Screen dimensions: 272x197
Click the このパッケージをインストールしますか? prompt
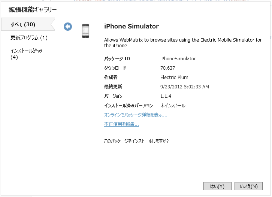[136, 141]
